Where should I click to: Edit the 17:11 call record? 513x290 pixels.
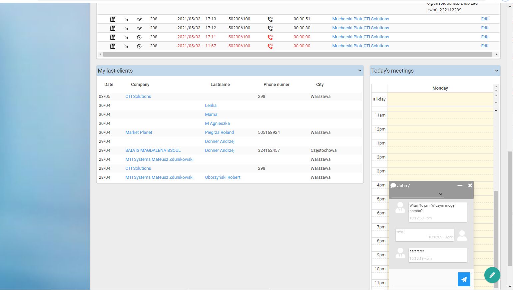(x=485, y=37)
